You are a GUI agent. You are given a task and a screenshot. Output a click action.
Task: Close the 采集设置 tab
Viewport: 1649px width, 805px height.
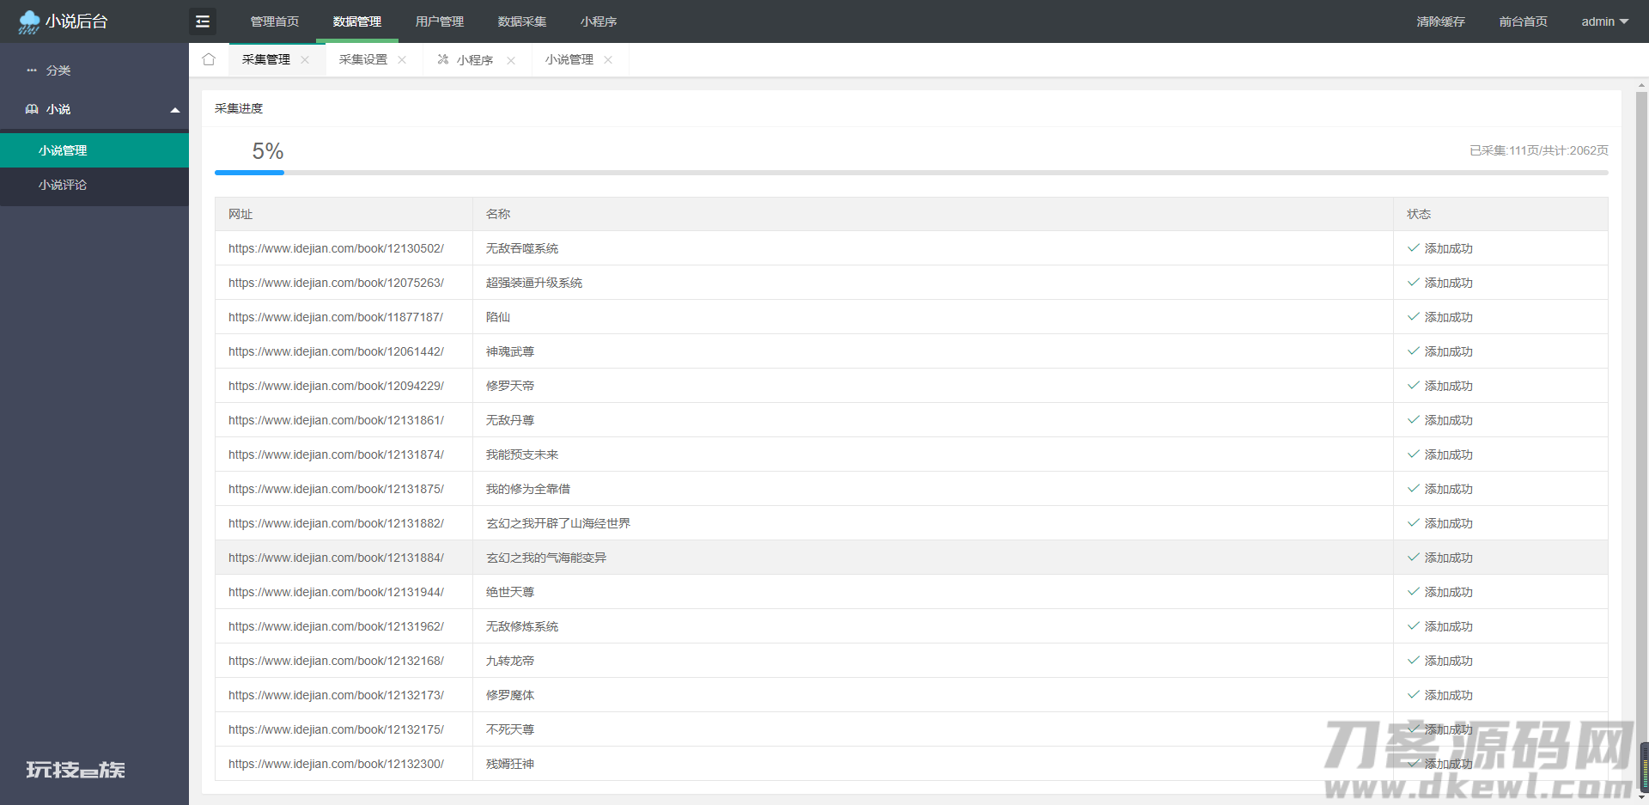point(402,60)
